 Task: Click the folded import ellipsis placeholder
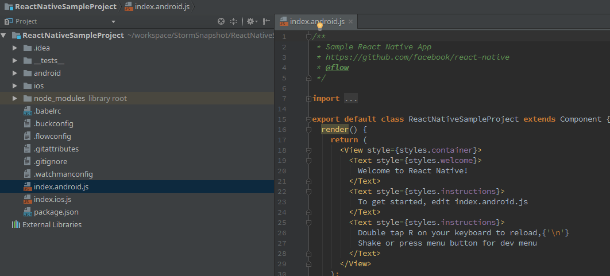pos(351,99)
